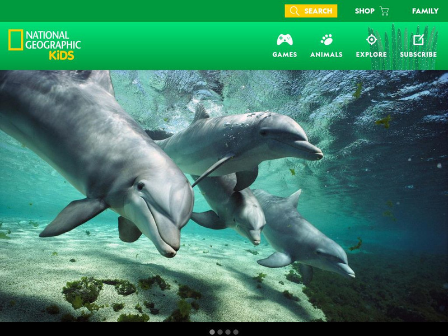Open Animals via the paw print icon
The height and width of the screenshot is (336, 448).
(325, 39)
